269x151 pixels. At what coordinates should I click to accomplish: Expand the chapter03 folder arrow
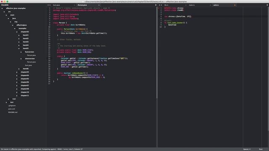pos(17,72)
